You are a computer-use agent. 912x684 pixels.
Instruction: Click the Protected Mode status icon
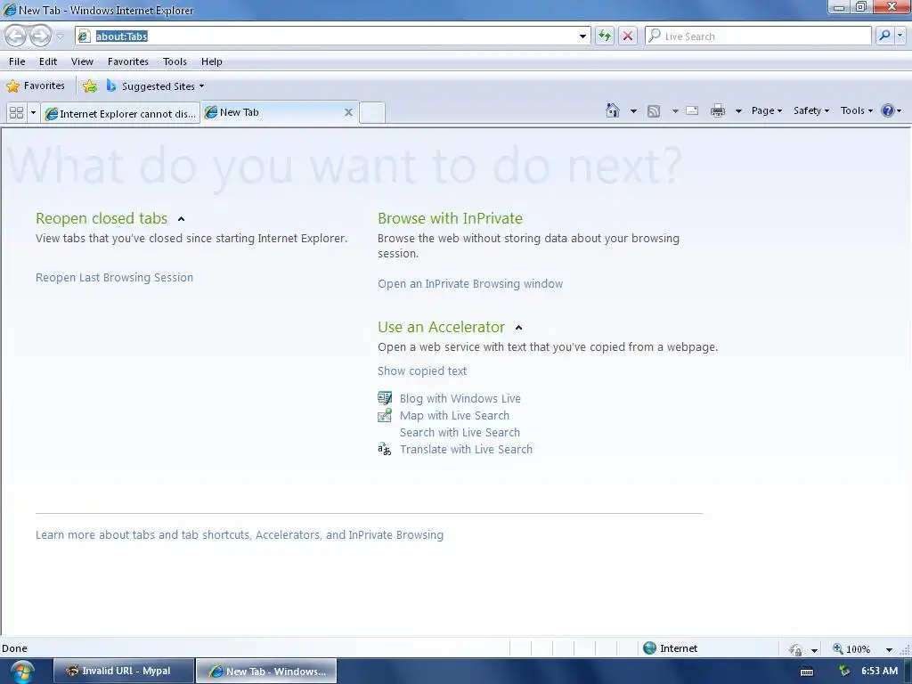(795, 649)
